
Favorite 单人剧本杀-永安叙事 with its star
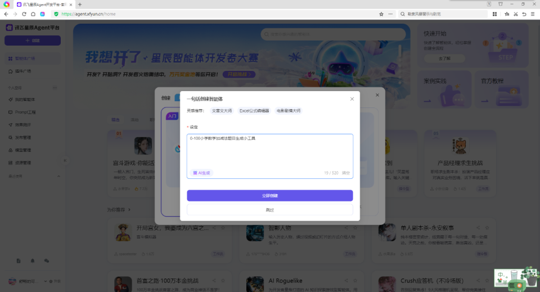487,228
